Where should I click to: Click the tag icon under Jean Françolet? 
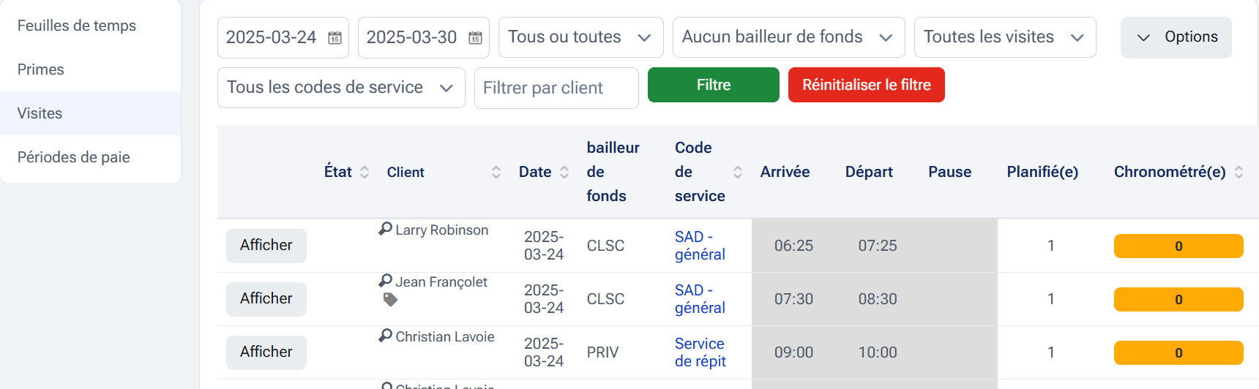[390, 299]
